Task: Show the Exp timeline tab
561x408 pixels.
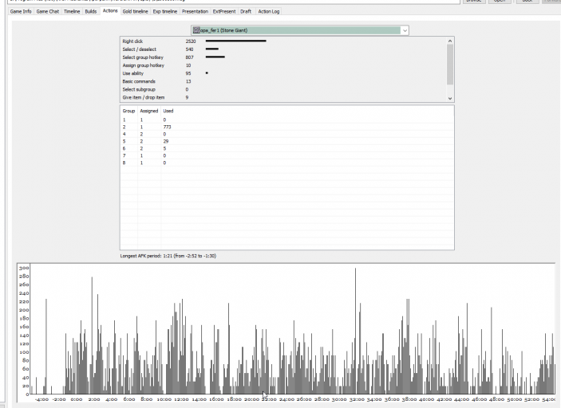Action: (165, 11)
